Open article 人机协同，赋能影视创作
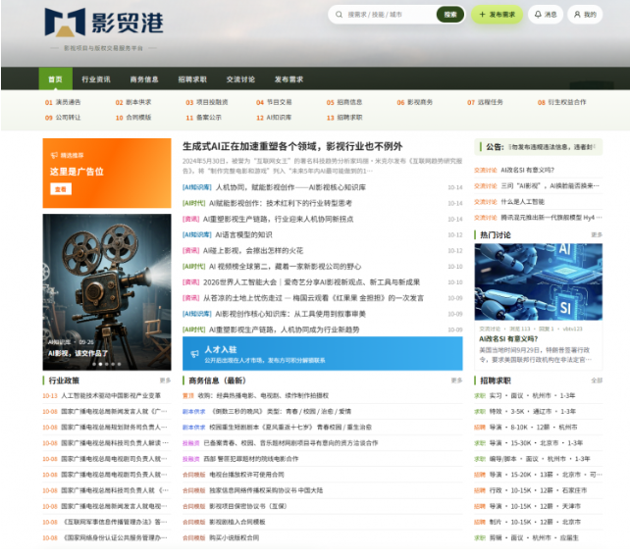 [290, 187]
